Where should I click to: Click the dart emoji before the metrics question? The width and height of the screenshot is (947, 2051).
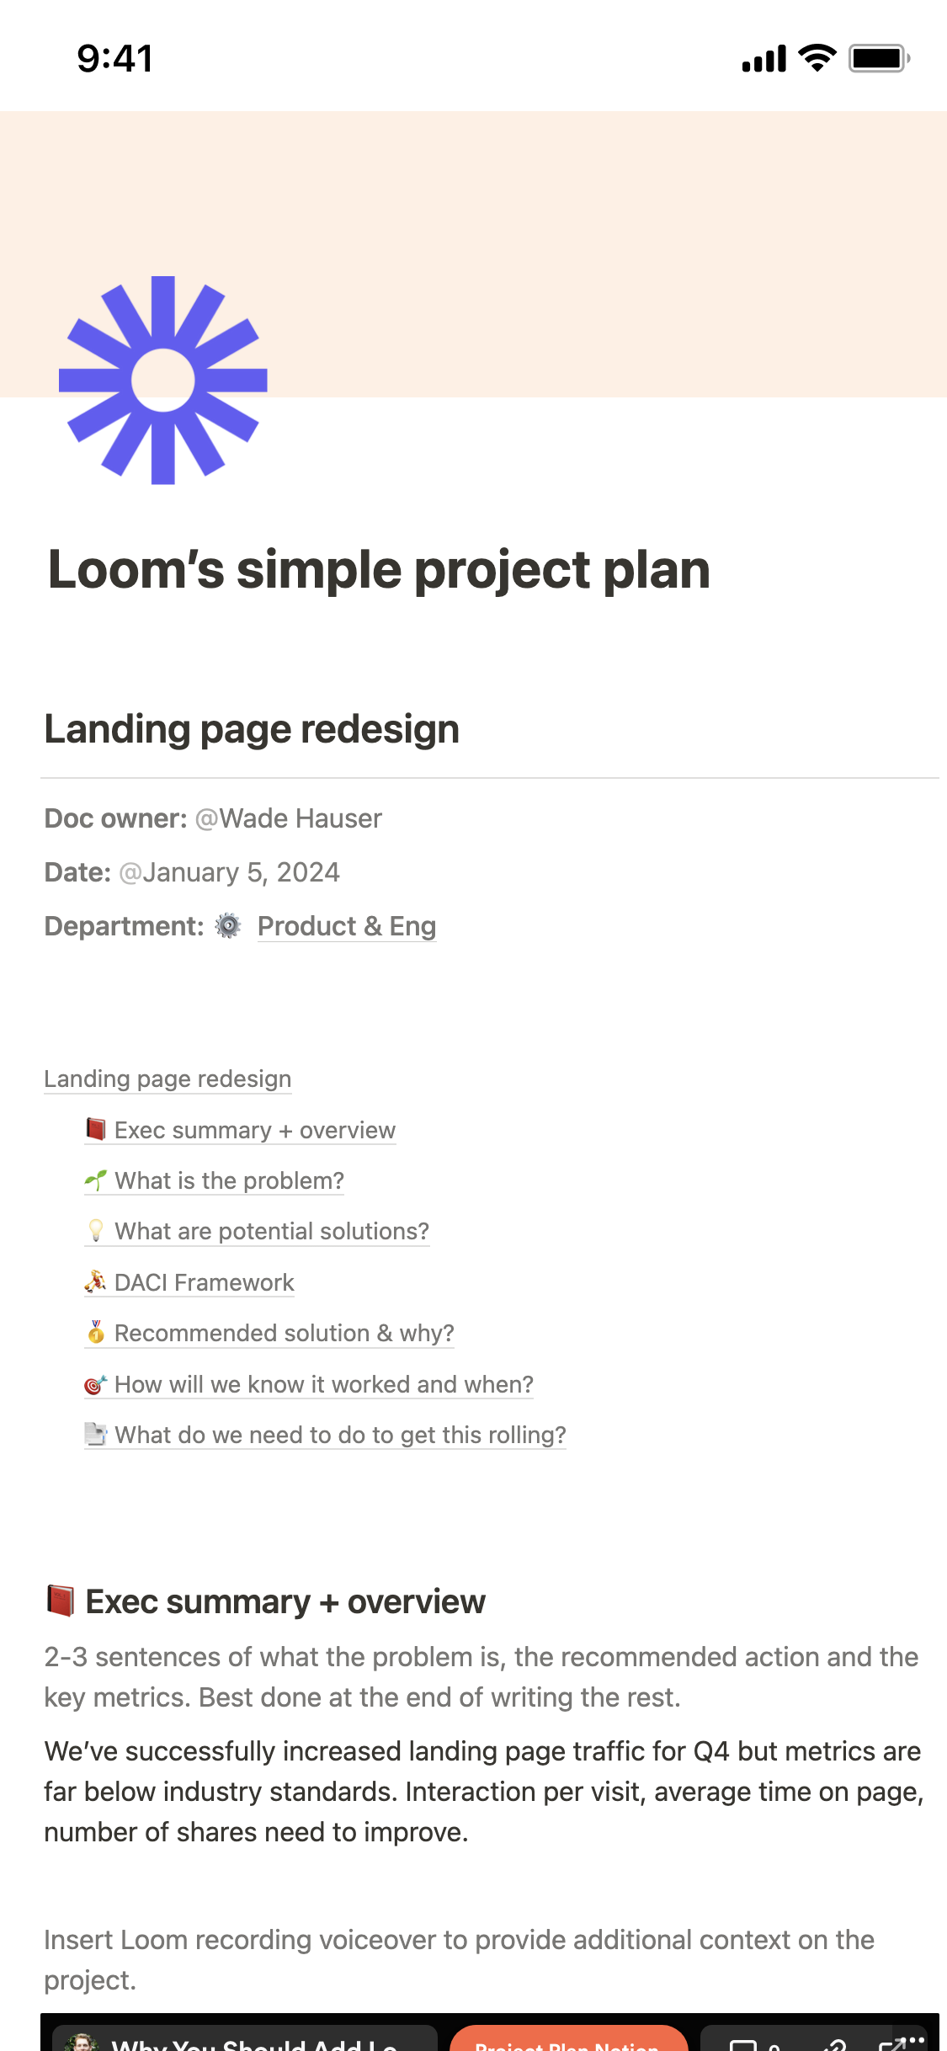click(94, 1384)
